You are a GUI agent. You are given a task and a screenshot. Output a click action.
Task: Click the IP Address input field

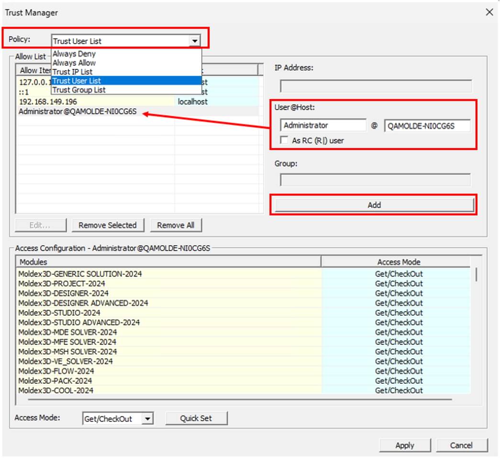pos(376,86)
